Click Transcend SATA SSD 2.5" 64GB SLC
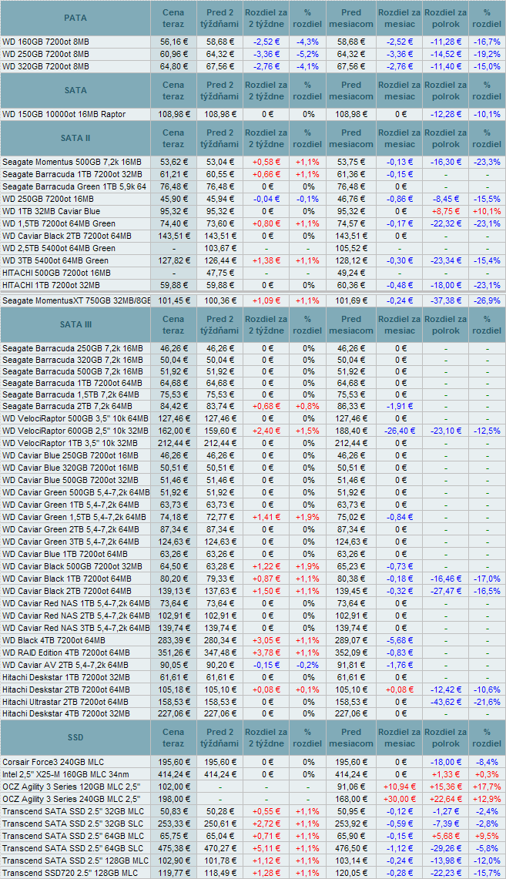The width and height of the screenshot is (506, 879). click(75, 848)
